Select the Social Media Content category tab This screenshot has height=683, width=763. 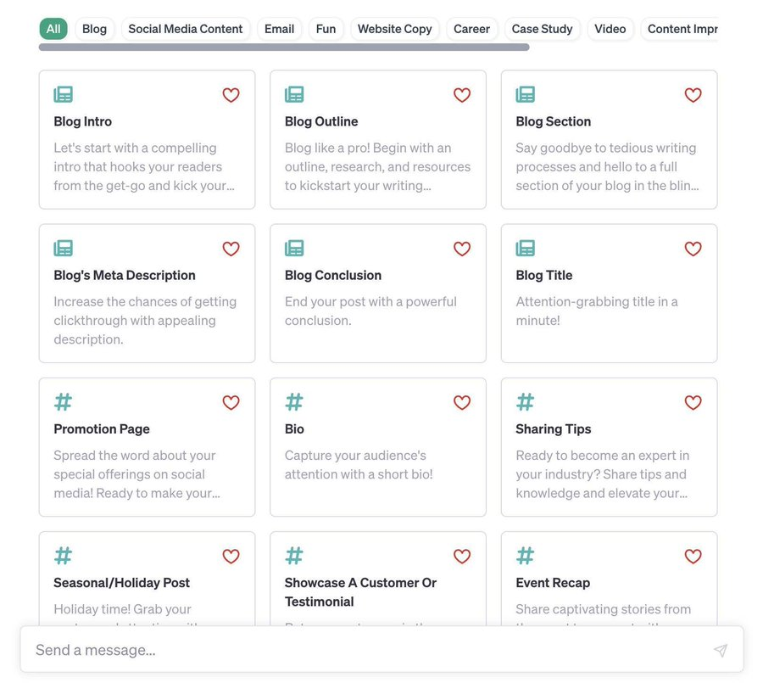186,29
